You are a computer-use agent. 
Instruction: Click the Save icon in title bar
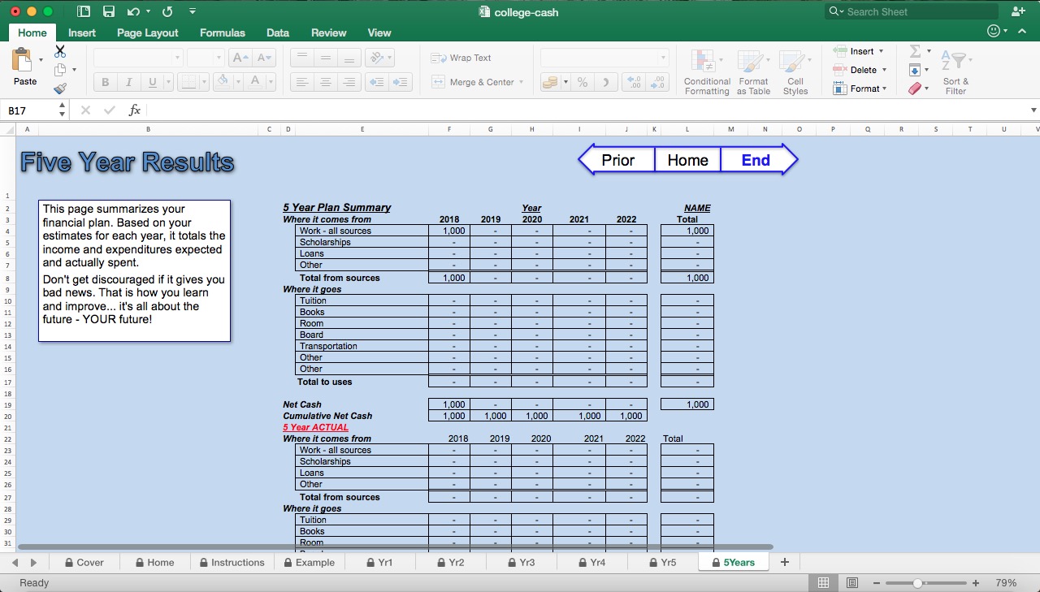click(x=108, y=11)
